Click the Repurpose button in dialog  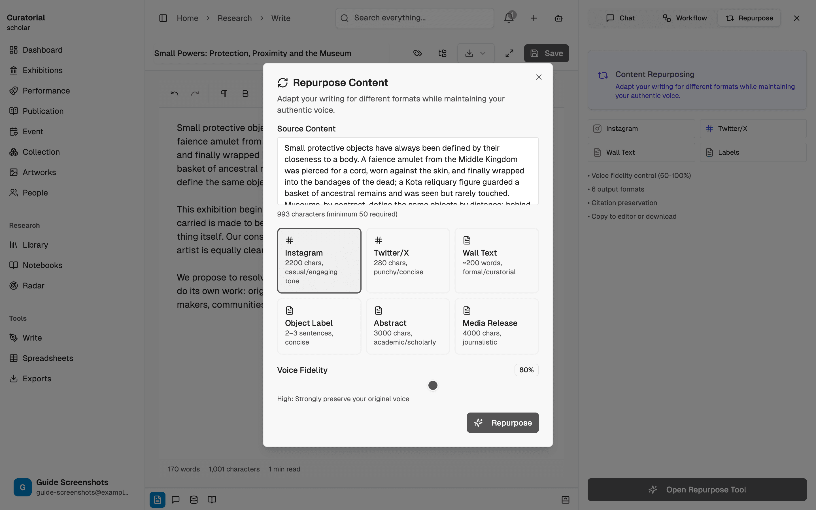(503, 423)
